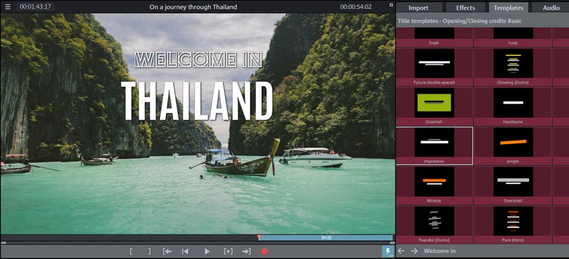The image size is (569, 259).
Task: Click the 00:00:54:02 range duration timecode
Action: pyautogui.click(x=356, y=6)
